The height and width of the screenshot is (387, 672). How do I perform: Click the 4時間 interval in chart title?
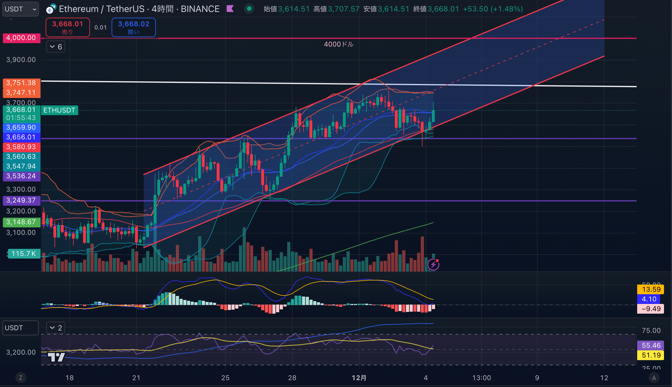162,9
